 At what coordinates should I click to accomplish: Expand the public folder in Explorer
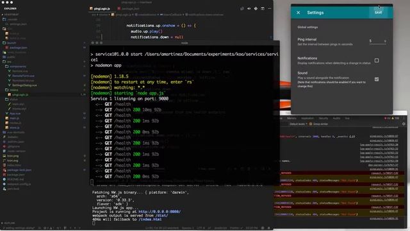click(x=9, y=57)
